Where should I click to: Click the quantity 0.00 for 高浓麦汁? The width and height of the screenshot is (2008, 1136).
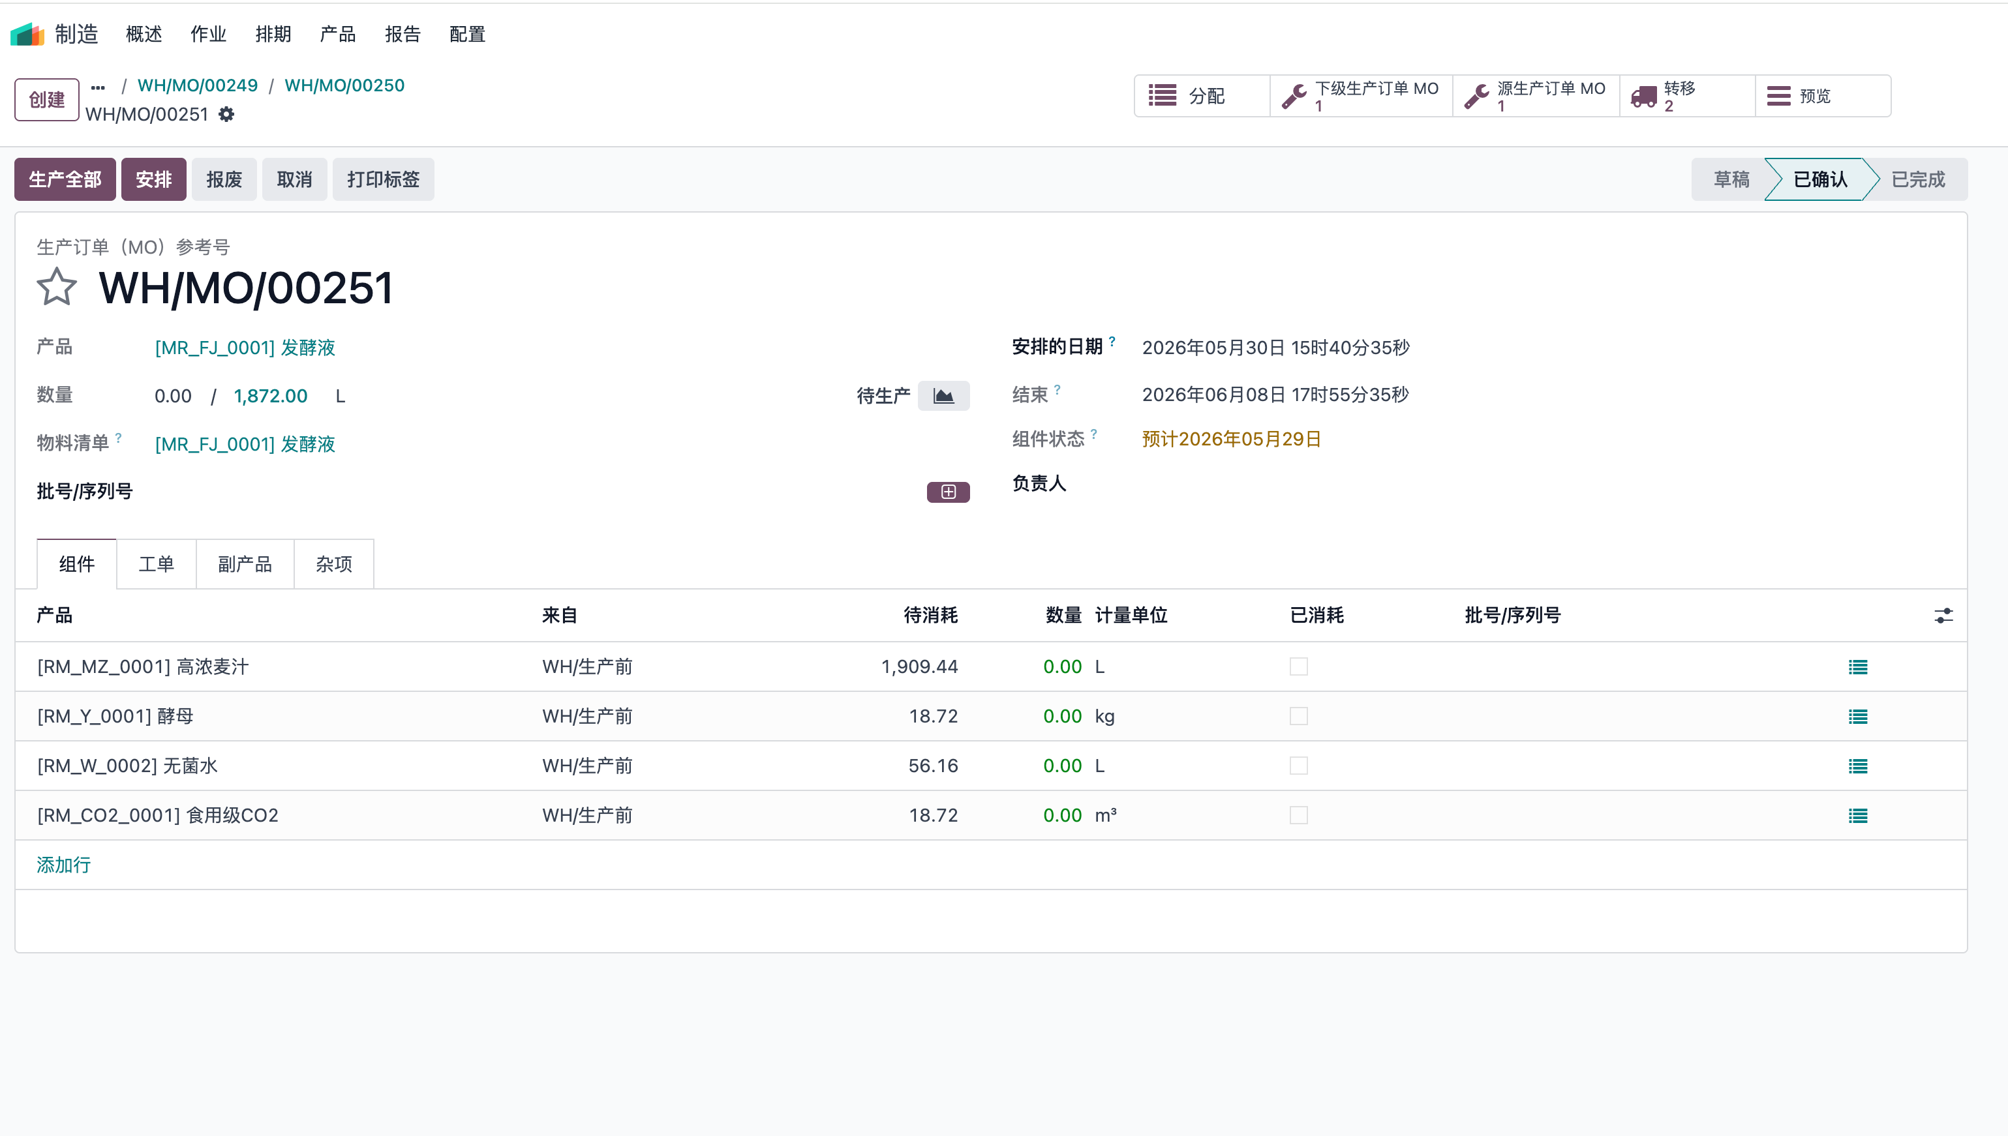point(1062,666)
